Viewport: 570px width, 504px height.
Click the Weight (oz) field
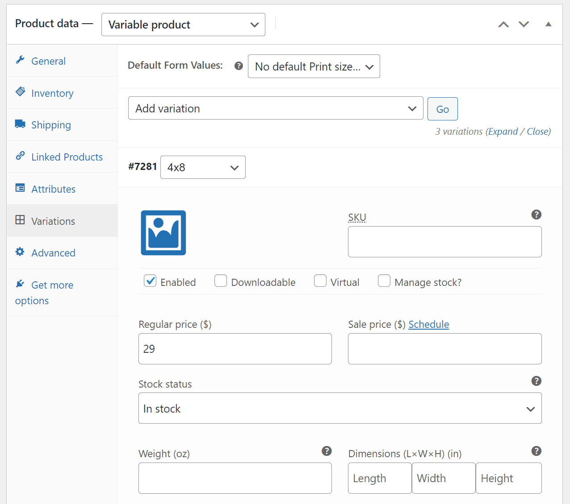click(235, 478)
